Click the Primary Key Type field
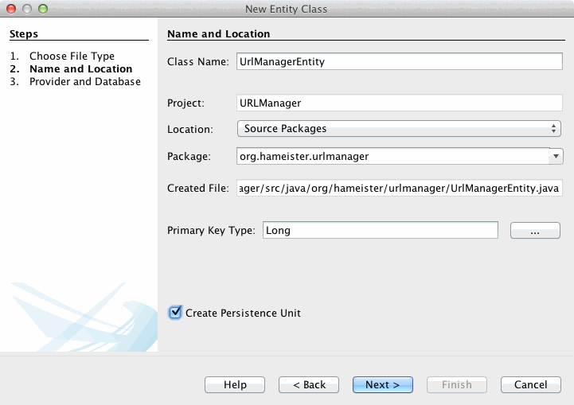The image size is (574, 405). click(x=380, y=231)
